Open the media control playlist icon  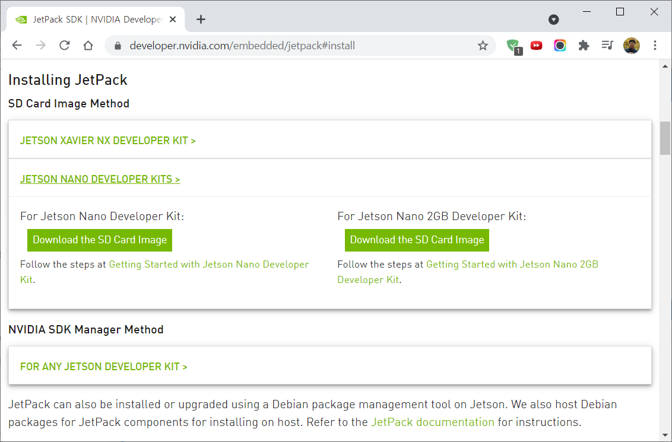pyautogui.click(x=607, y=45)
